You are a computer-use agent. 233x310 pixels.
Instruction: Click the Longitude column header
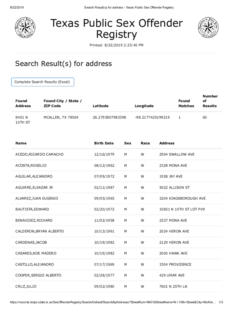(144, 106)
